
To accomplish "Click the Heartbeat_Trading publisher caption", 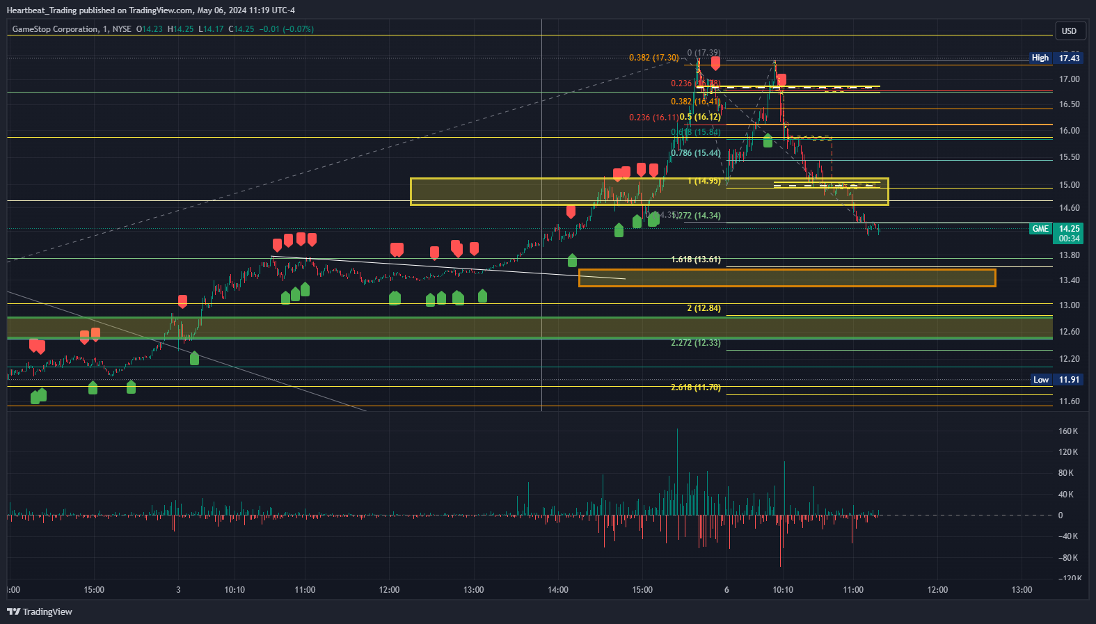I will pyautogui.click(x=150, y=10).
